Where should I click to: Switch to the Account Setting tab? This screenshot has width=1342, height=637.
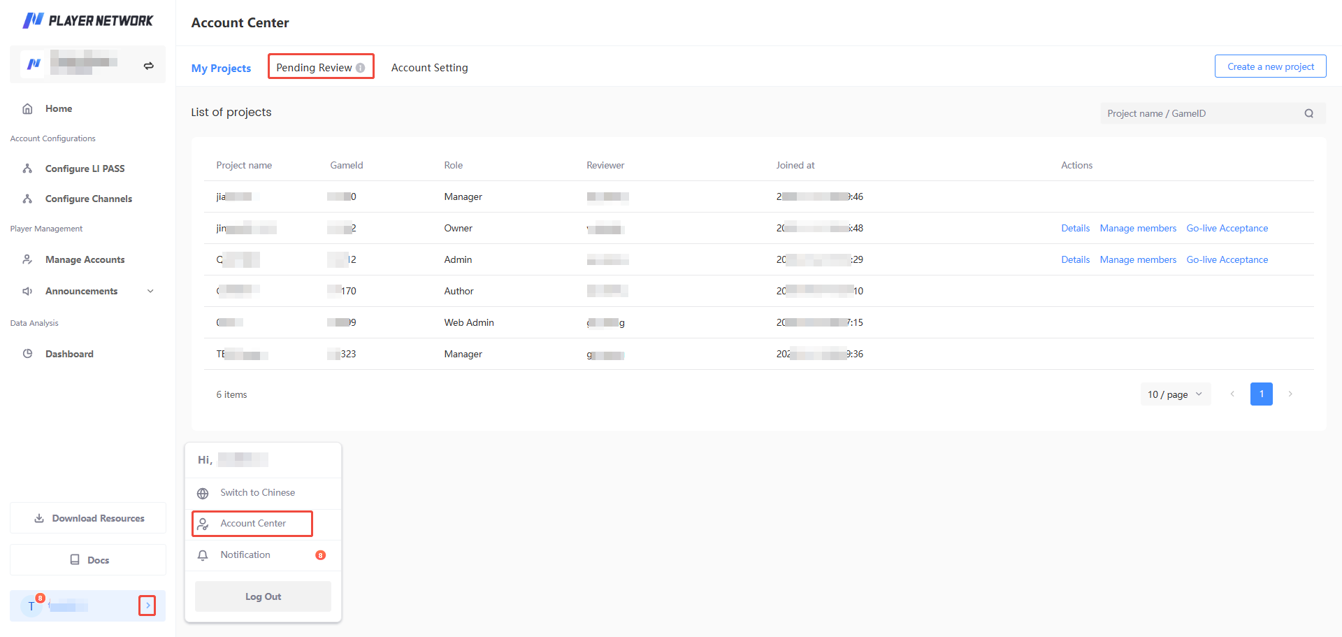(x=429, y=68)
